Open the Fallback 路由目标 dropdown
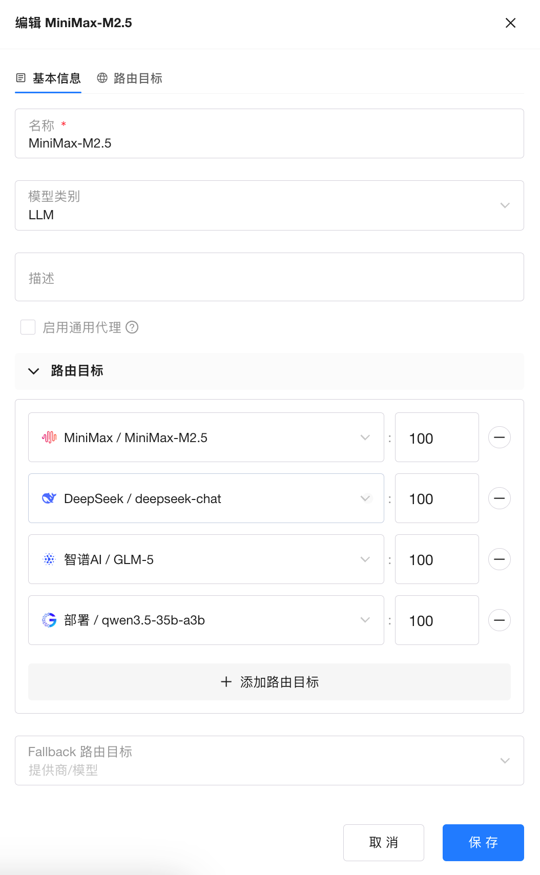Screen dimensions: 540x875 point(269,761)
